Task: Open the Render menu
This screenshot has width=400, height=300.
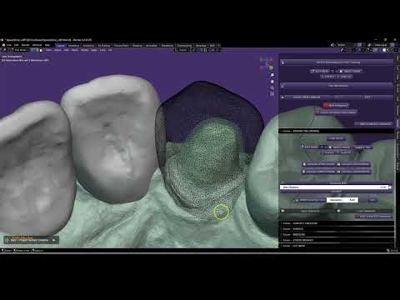Action: coord(25,45)
